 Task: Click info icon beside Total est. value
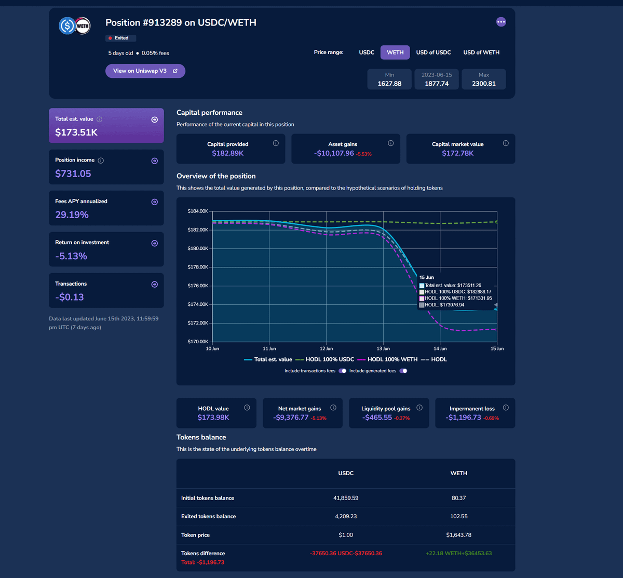100,119
